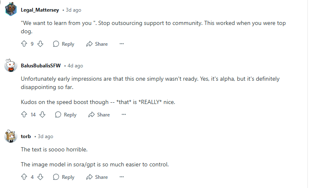Image resolution: width=312 pixels, height=188 pixels.
Task: Open Legal_Mattersey's avatar profile
Action: tap(11, 9)
